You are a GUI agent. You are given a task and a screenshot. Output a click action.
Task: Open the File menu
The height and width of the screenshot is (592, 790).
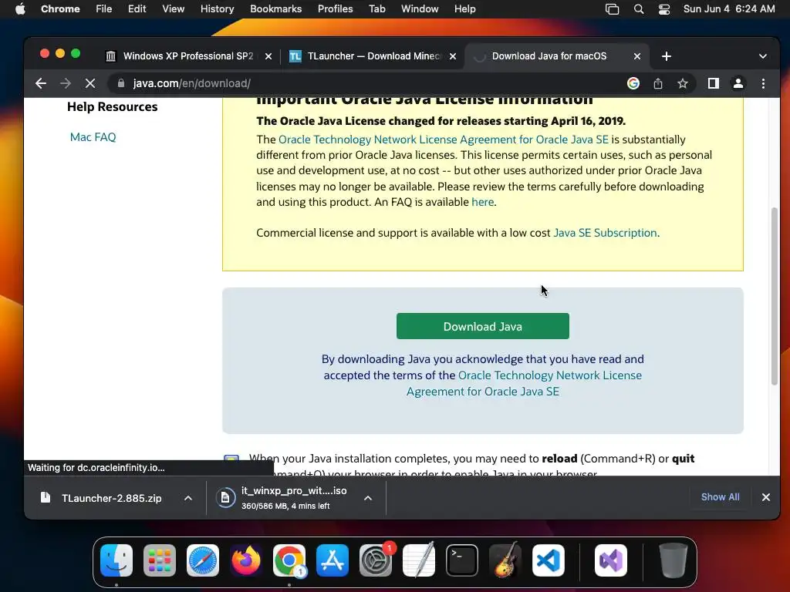pyautogui.click(x=104, y=9)
